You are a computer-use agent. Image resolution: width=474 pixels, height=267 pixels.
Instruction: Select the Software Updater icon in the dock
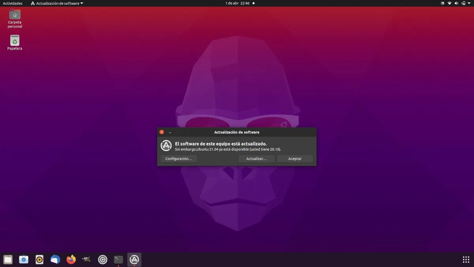[x=134, y=259]
